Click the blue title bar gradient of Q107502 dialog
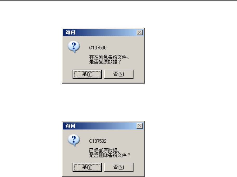The image size is (237, 177). (106, 126)
